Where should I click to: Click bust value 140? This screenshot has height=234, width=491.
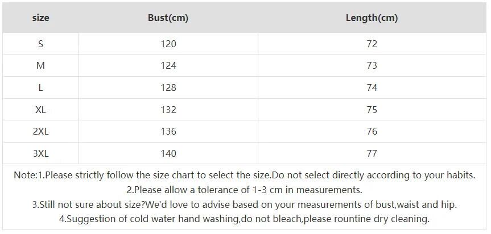pyautogui.click(x=168, y=153)
